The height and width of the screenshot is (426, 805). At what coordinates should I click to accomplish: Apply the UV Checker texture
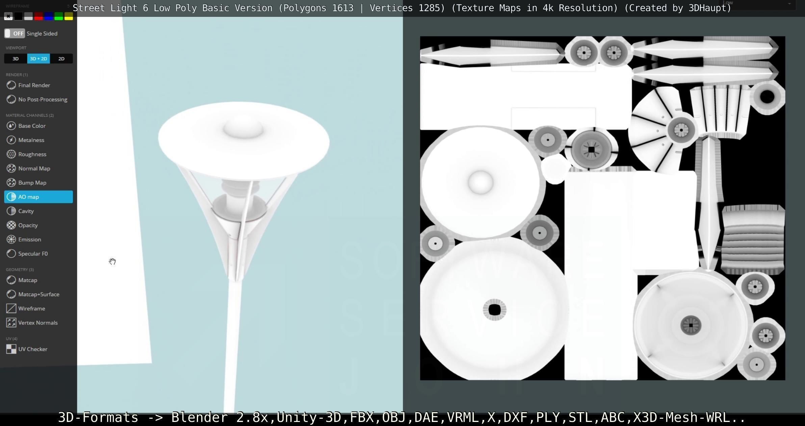tap(38, 349)
